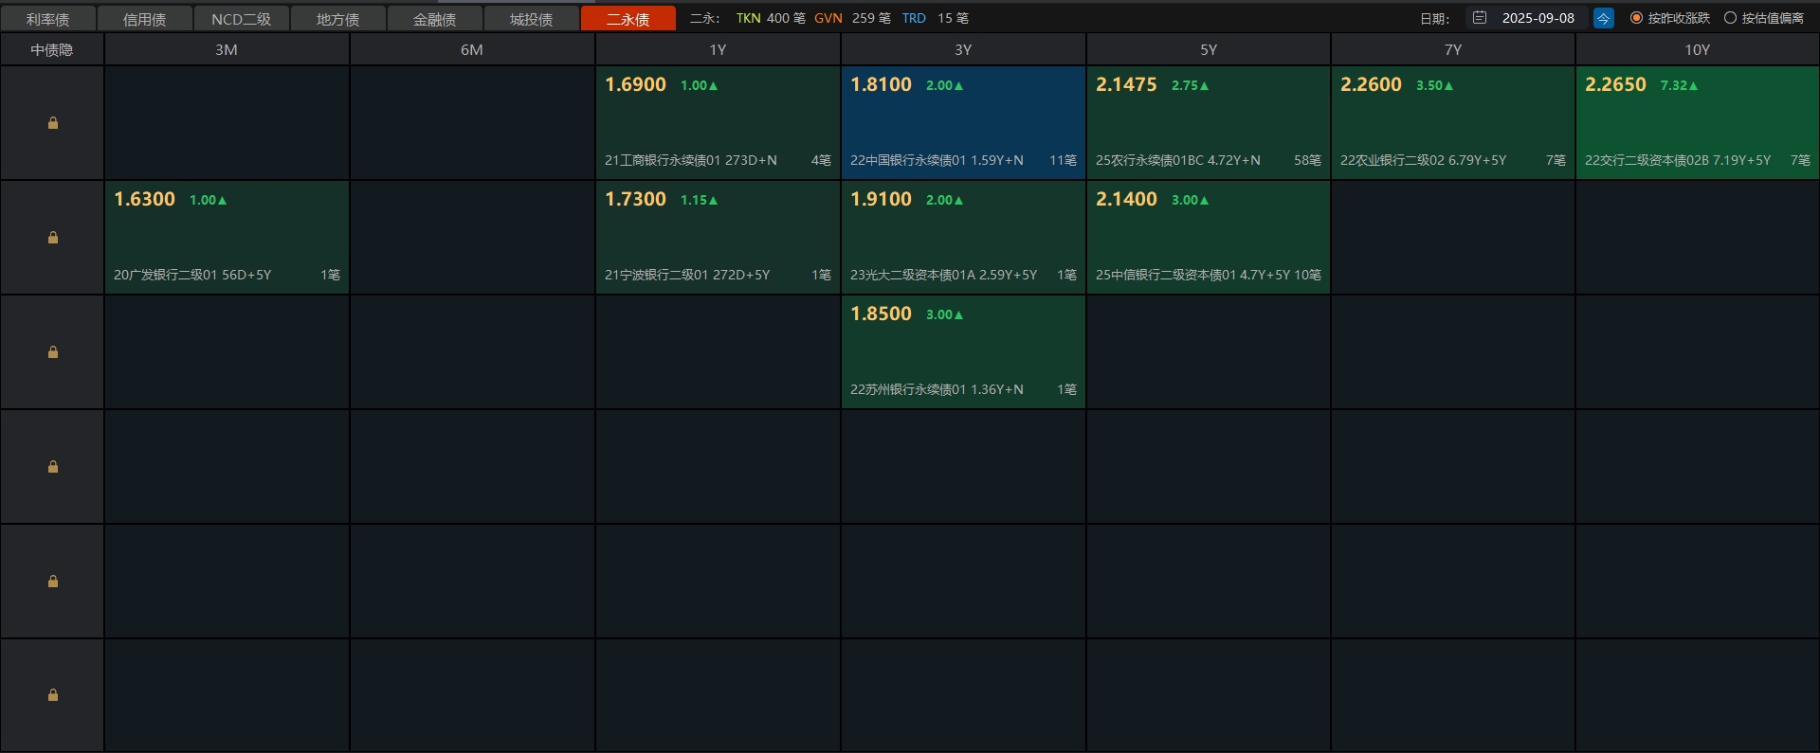Click the 11笔 trade count
Screen dimensions: 1820x753
coord(1063,160)
